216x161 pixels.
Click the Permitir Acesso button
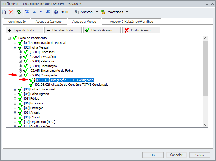click(102, 30)
